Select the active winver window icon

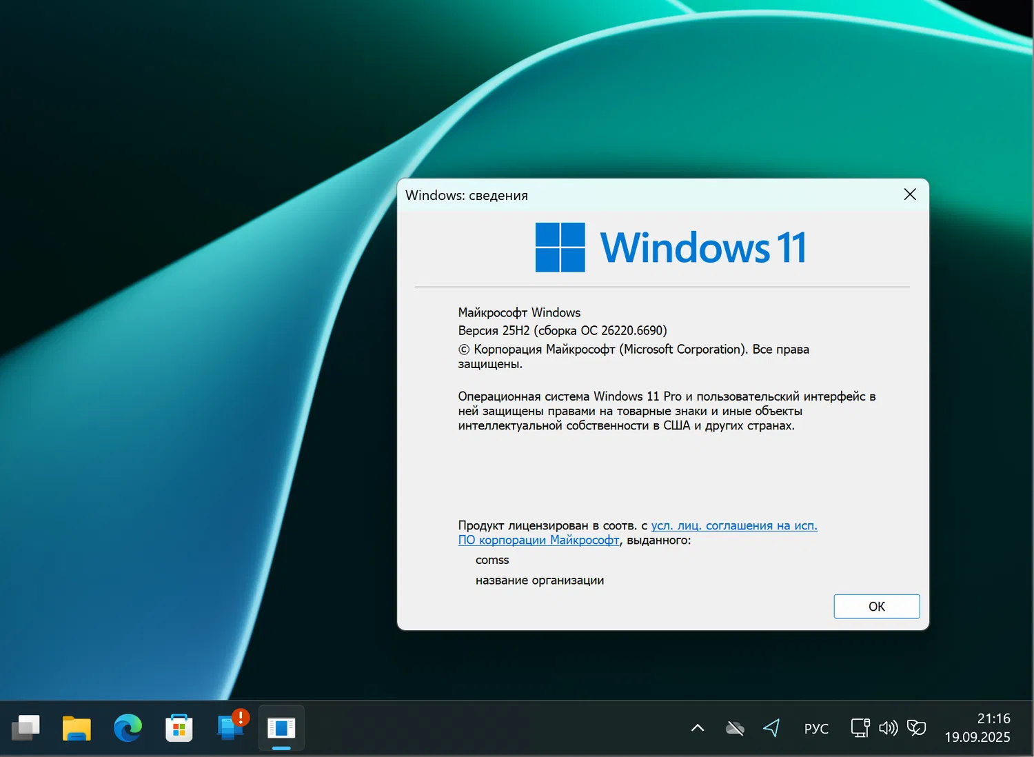[281, 727]
